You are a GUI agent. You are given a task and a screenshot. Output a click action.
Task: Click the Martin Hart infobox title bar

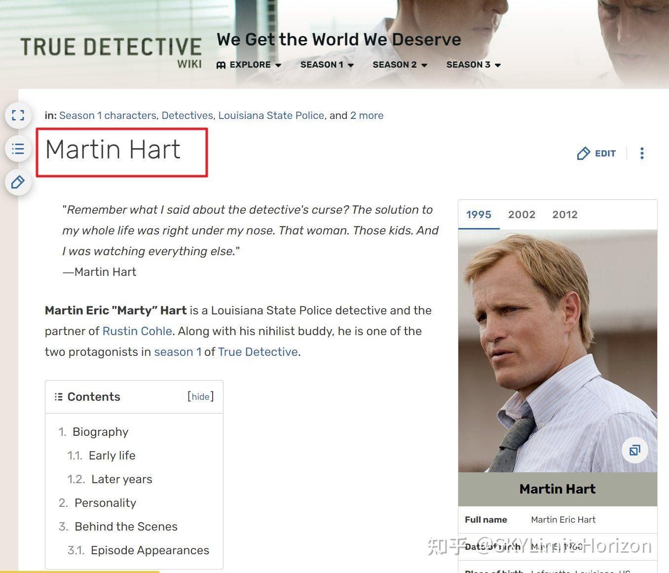pos(557,489)
